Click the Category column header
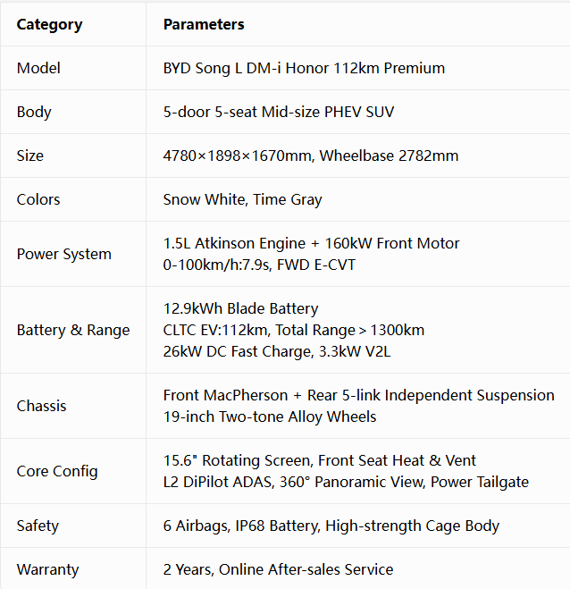570x589 pixels. pos(49,25)
